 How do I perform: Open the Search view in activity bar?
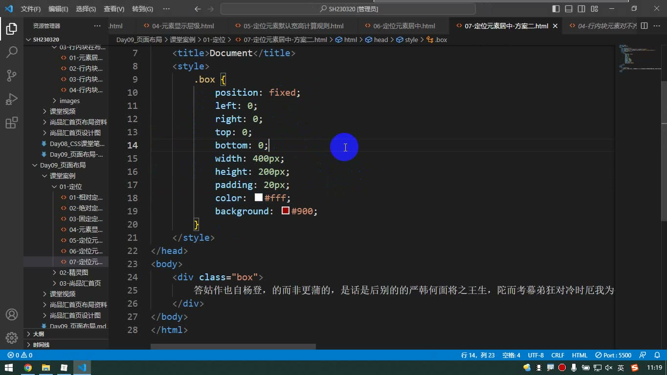point(12,52)
